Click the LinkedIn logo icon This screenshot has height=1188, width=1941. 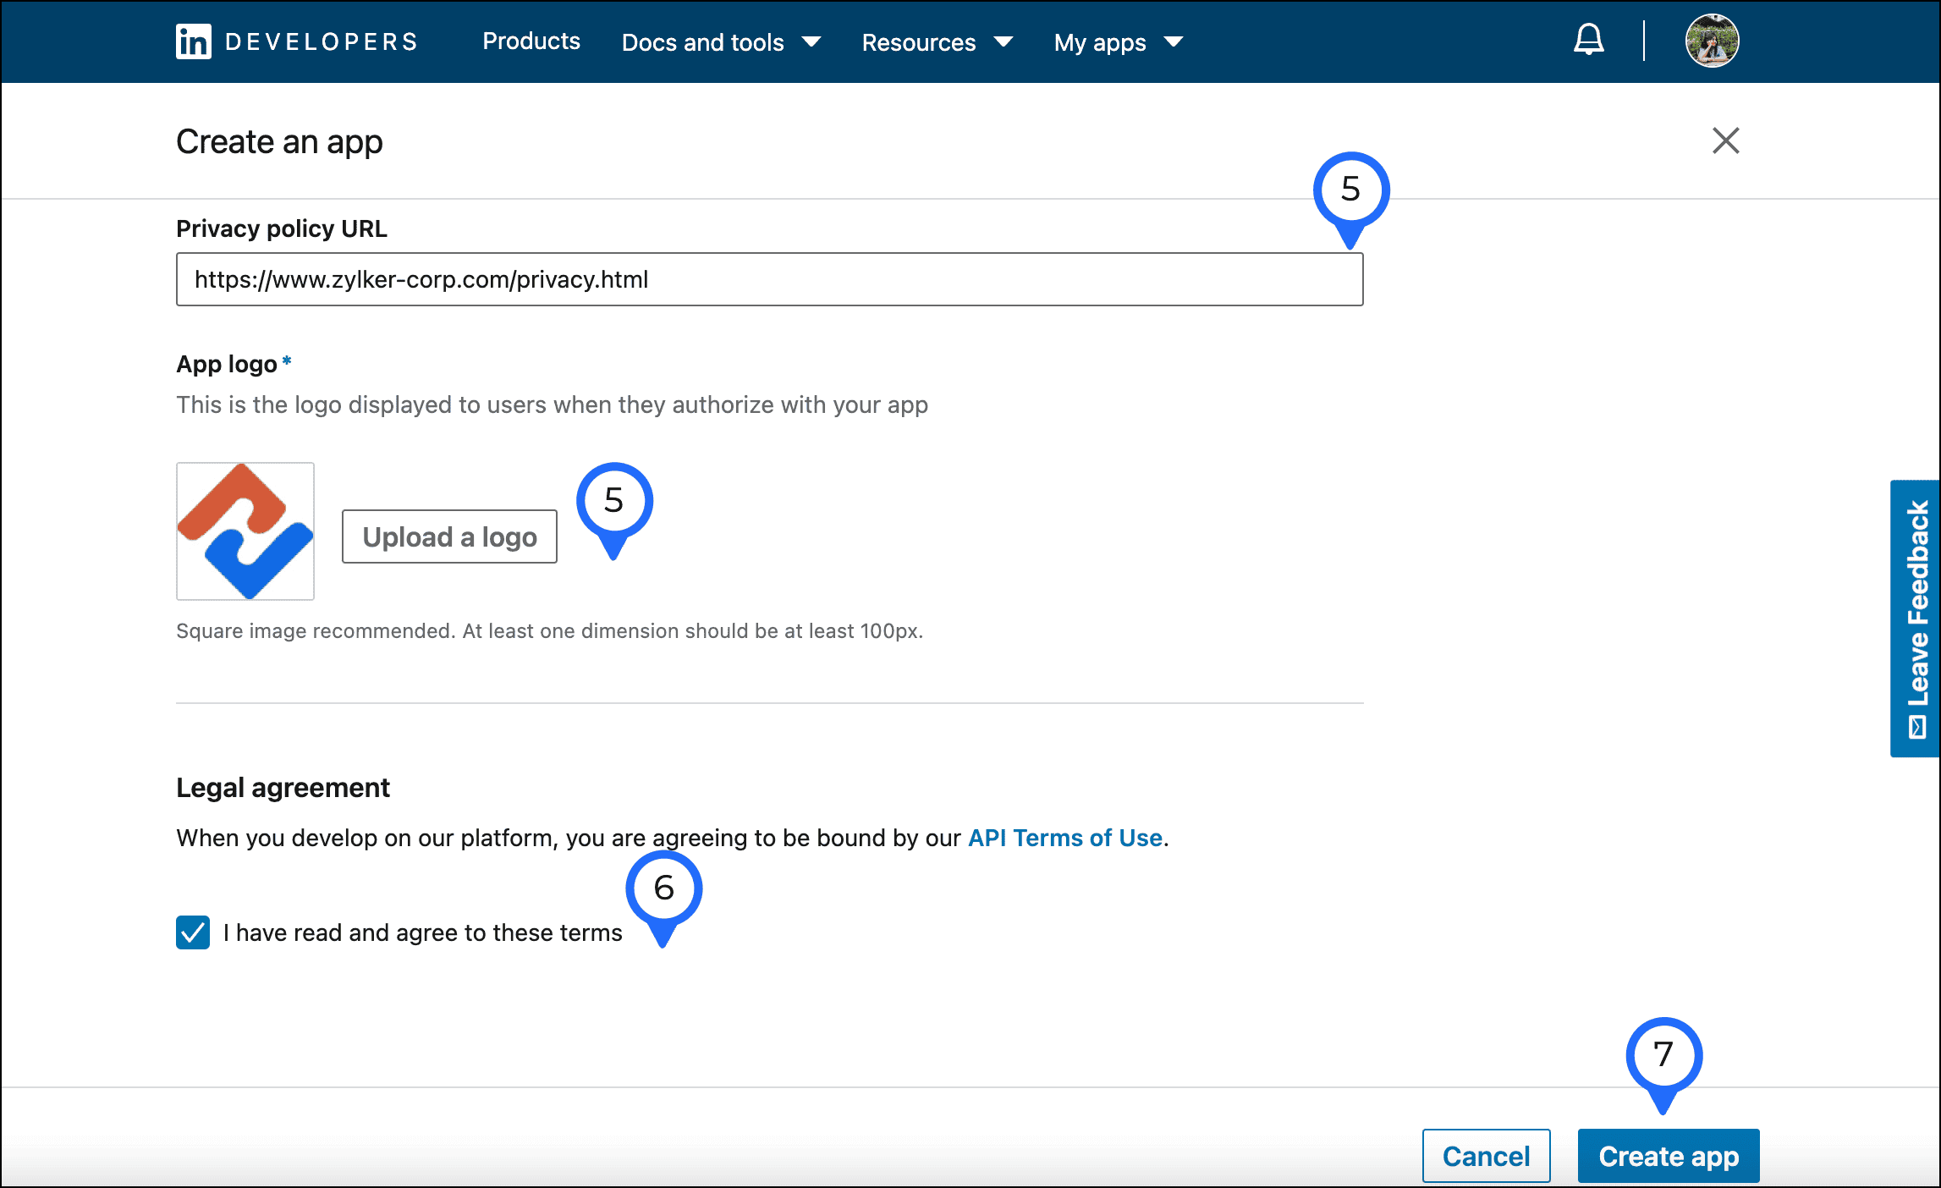click(193, 41)
